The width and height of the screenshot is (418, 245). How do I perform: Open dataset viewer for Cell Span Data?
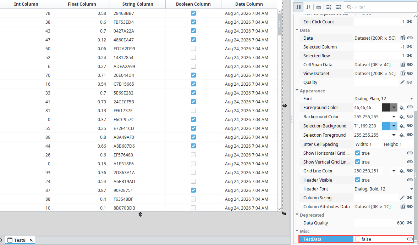click(x=403, y=64)
